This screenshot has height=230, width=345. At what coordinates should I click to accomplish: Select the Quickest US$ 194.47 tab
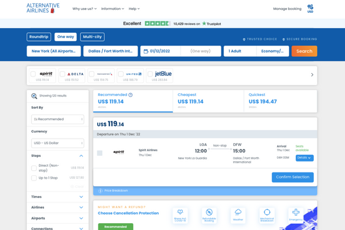[x=281, y=101]
